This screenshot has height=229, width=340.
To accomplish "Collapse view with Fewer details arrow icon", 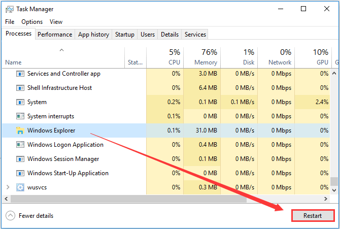I will pyautogui.click(x=10, y=216).
